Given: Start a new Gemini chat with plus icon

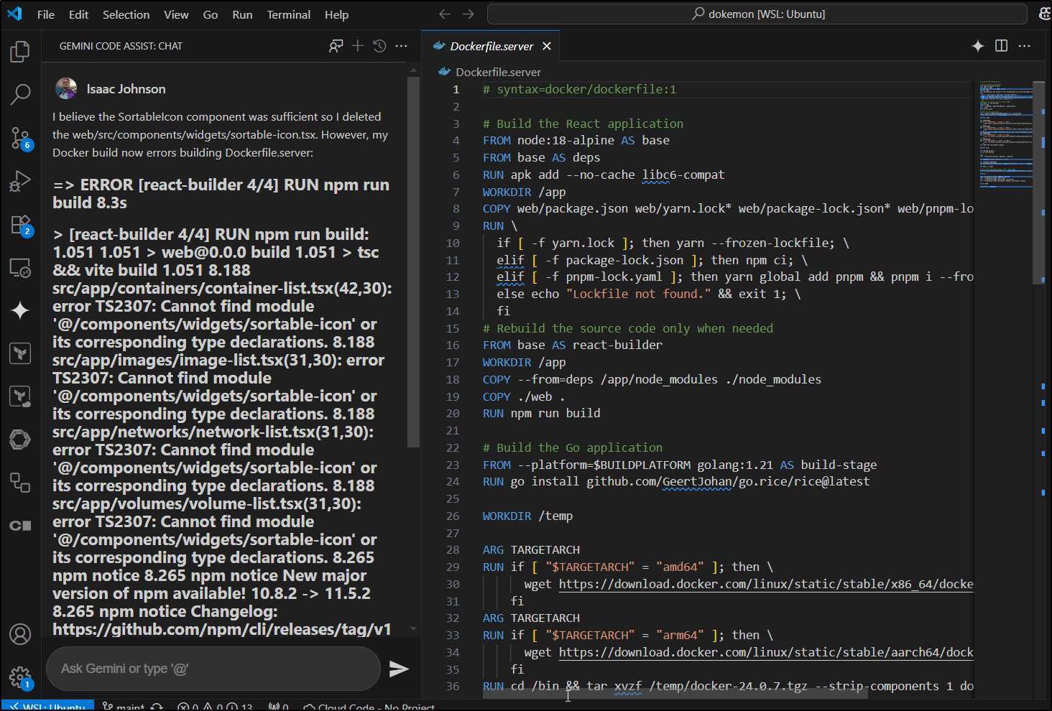Looking at the screenshot, I should coord(357,46).
